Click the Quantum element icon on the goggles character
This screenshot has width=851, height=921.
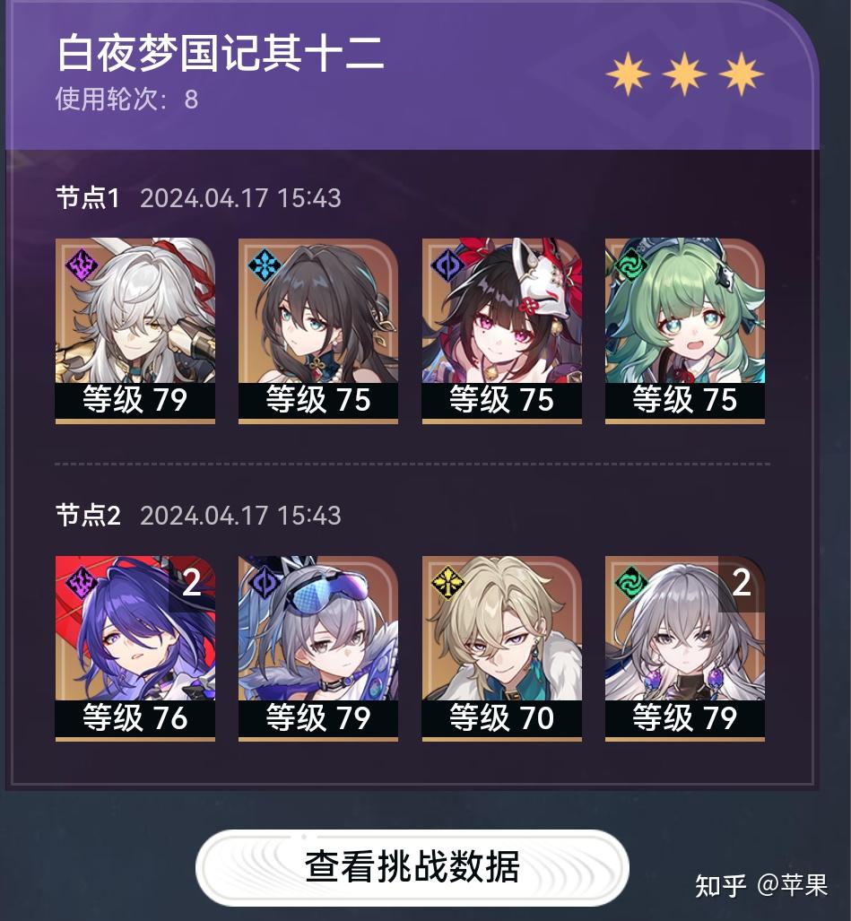(265, 583)
